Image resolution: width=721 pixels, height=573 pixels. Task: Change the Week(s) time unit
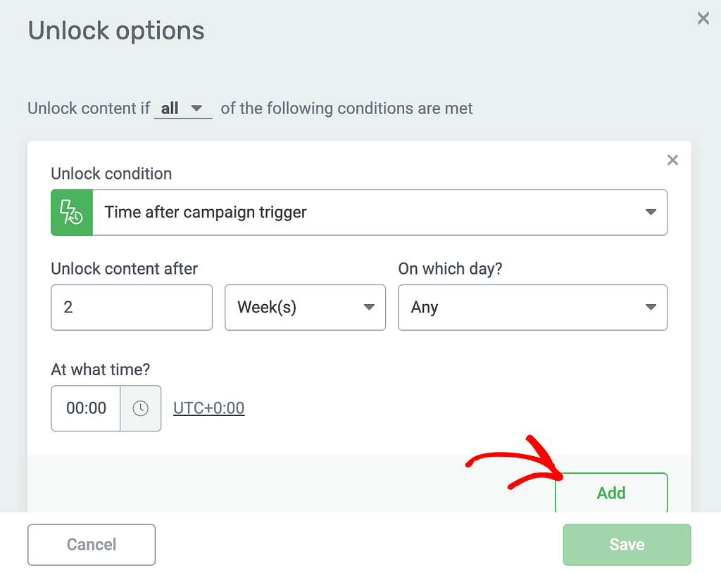[306, 307]
